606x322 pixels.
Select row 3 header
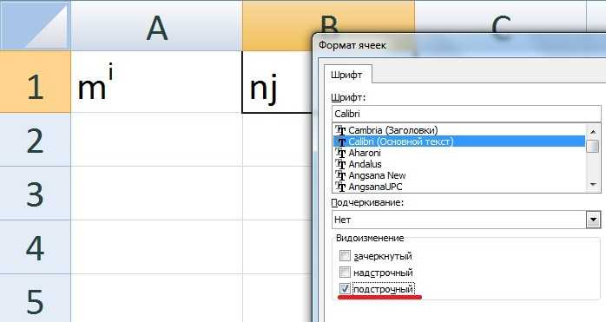[x=36, y=194]
